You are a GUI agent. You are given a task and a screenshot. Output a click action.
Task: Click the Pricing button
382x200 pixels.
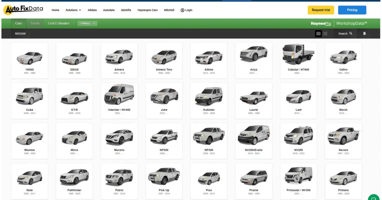pyautogui.click(x=352, y=10)
